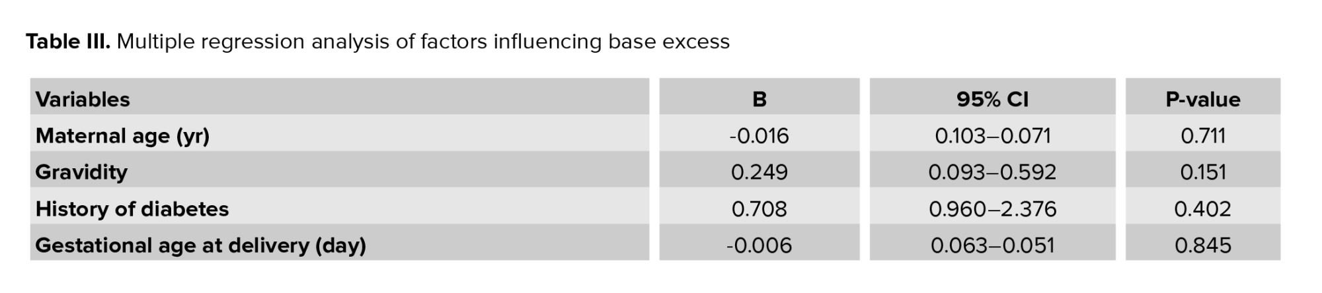Click the 95% CI column header
Viewport: 1322px width, 293px height.
pyautogui.click(x=992, y=100)
